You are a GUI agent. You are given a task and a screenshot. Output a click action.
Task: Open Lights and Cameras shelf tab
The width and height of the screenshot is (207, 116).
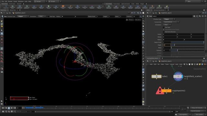(125, 4)
